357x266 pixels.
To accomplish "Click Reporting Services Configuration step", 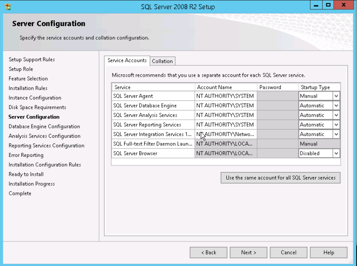I will point(46,145).
